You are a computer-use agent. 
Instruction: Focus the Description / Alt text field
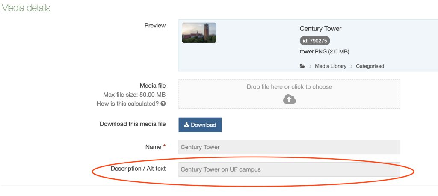pos(289,169)
